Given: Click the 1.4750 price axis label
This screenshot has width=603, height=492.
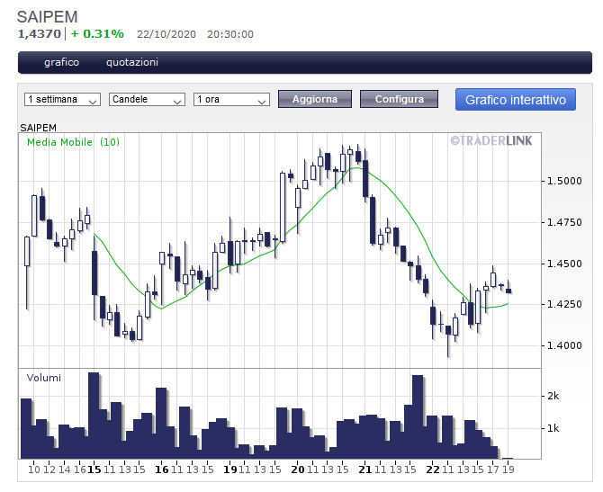Looking at the screenshot, I should click(x=564, y=222).
